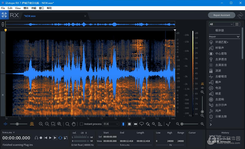
Task: Toggle the orange spectrogram icon above the vertical zoom slider
Action: [203, 84]
